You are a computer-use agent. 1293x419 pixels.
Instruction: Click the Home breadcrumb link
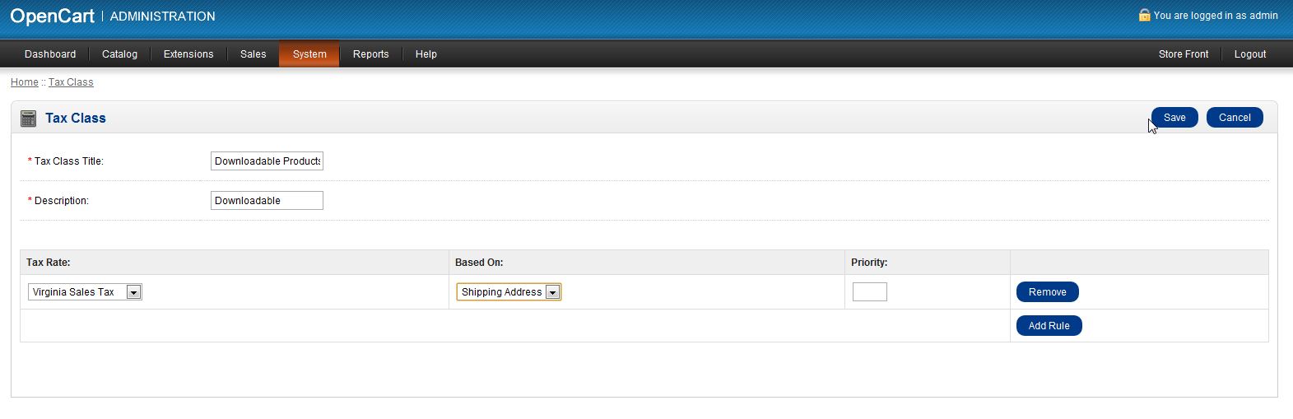(25, 82)
